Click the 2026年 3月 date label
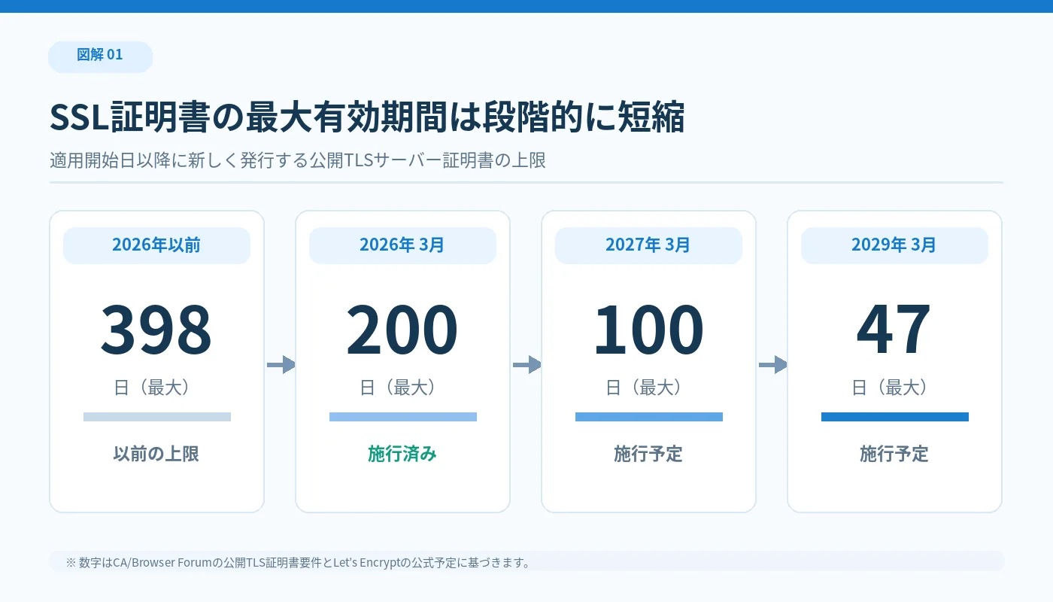Viewport: 1053px width, 602px height. click(x=402, y=245)
